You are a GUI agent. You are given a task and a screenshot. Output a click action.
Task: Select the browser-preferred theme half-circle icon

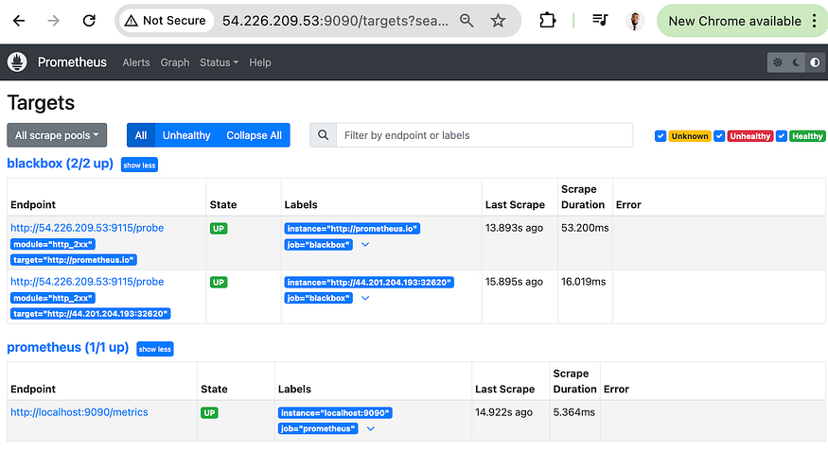coord(815,62)
